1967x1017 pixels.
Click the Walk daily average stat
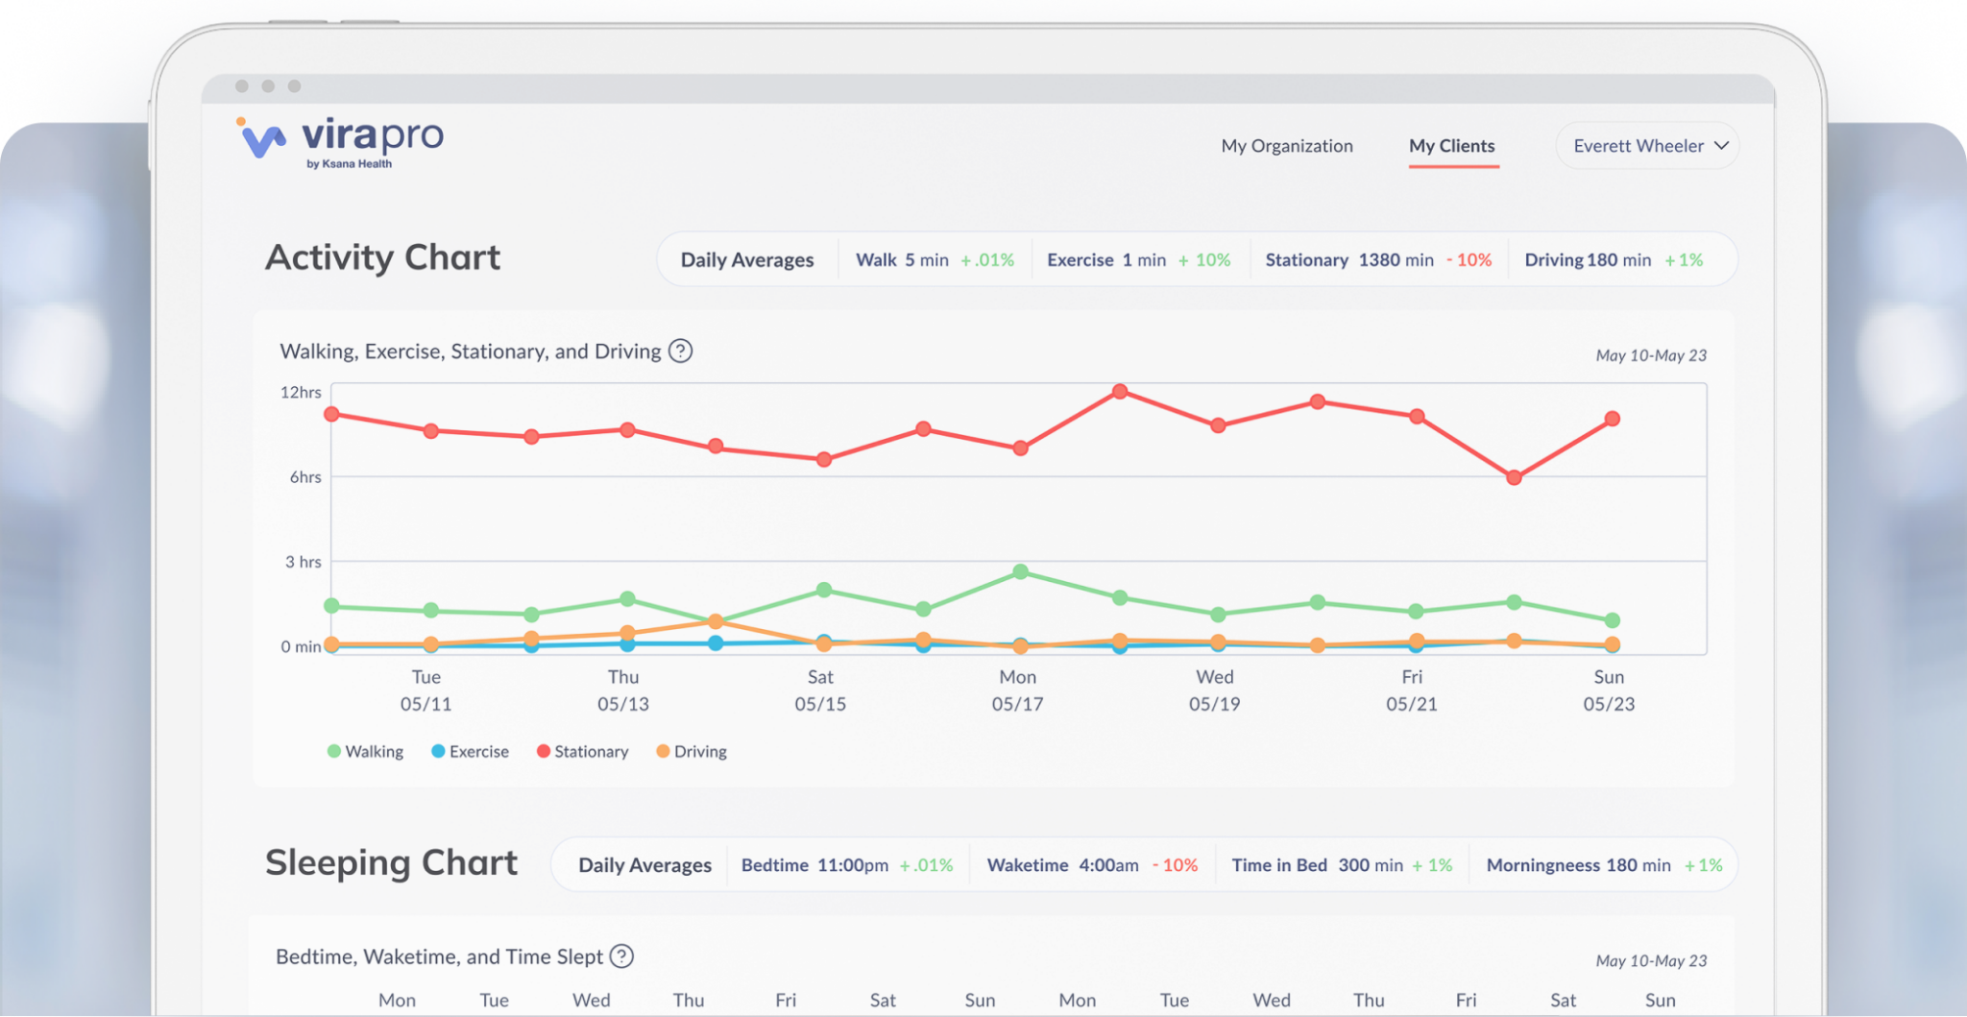click(934, 260)
